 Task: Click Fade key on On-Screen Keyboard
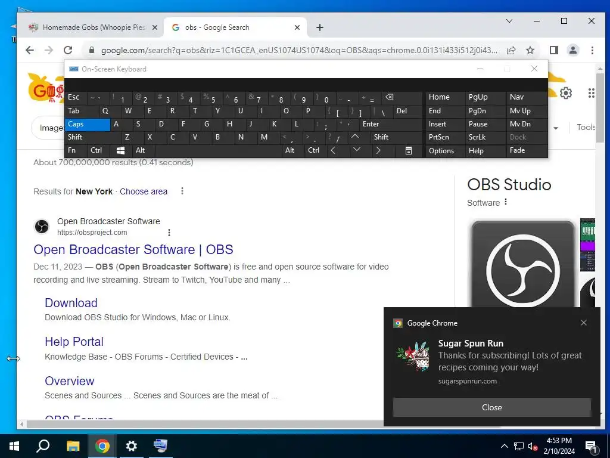[527, 150]
